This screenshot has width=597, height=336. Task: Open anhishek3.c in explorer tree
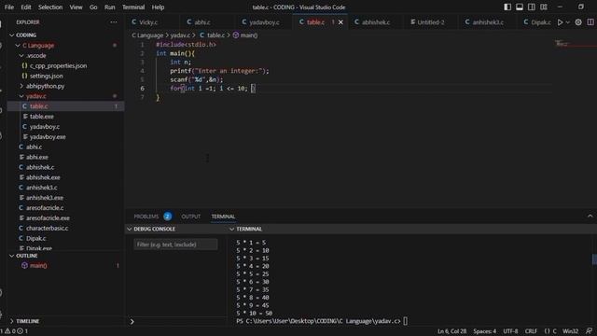(41, 188)
